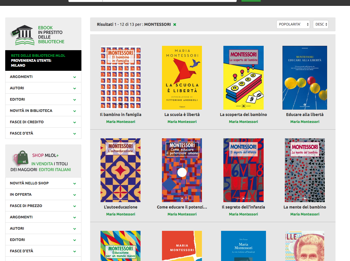This screenshot has width=350, height=261.
Task: Expand FASCE D'ETÀ section under Ebook in prestito
Action: click(43, 133)
